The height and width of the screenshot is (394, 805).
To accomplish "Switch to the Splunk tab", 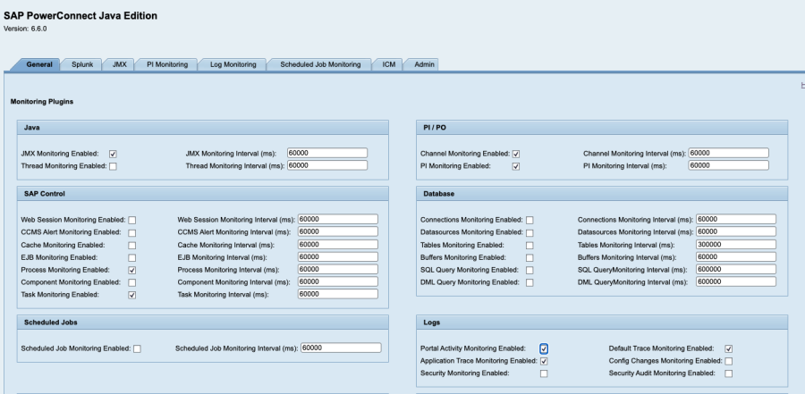I will (81, 64).
